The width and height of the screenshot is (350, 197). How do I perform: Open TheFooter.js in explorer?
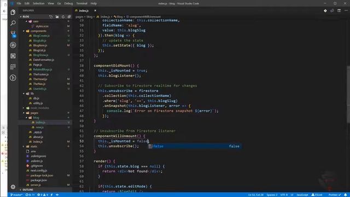tap(41, 74)
